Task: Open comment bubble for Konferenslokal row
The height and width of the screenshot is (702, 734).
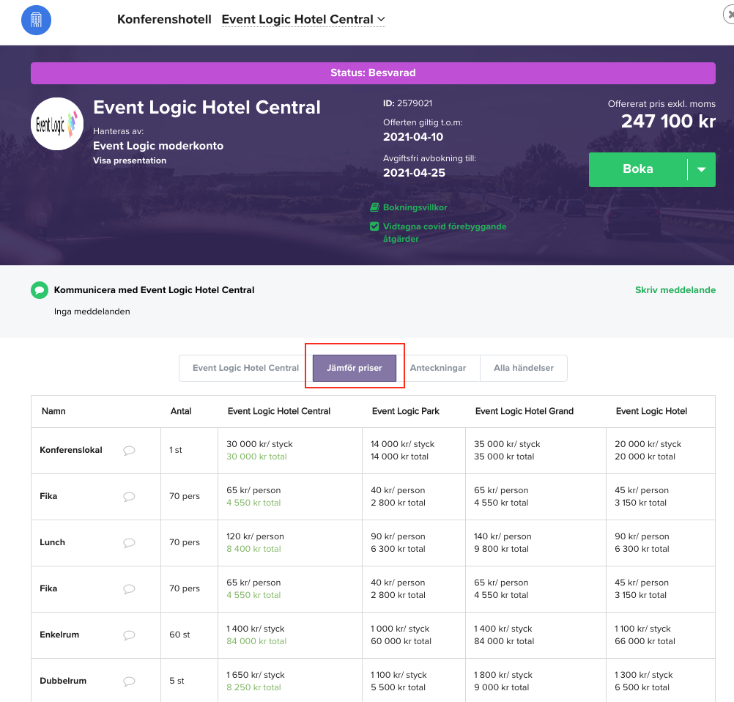Action: (129, 451)
